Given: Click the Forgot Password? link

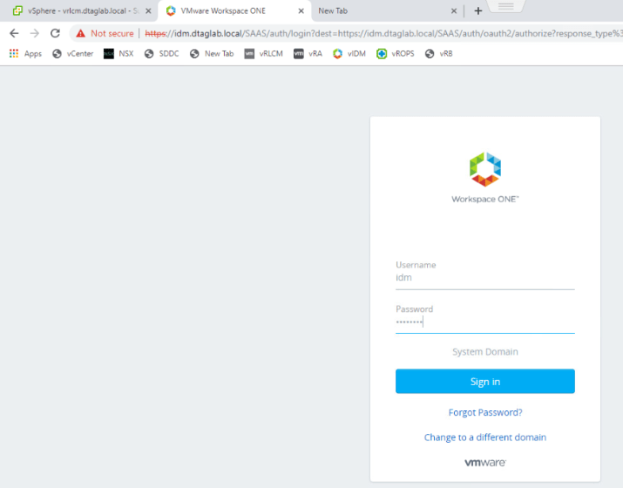Looking at the screenshot, I should point(485,412).
